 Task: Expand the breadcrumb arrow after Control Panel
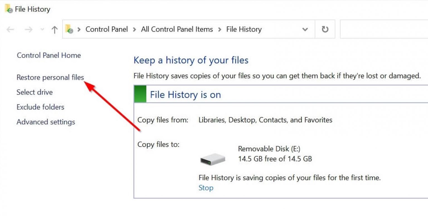pyautogui.click(x=134, y=29)
